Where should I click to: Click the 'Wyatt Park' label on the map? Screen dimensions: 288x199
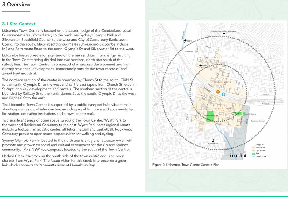tap(189, 51)
